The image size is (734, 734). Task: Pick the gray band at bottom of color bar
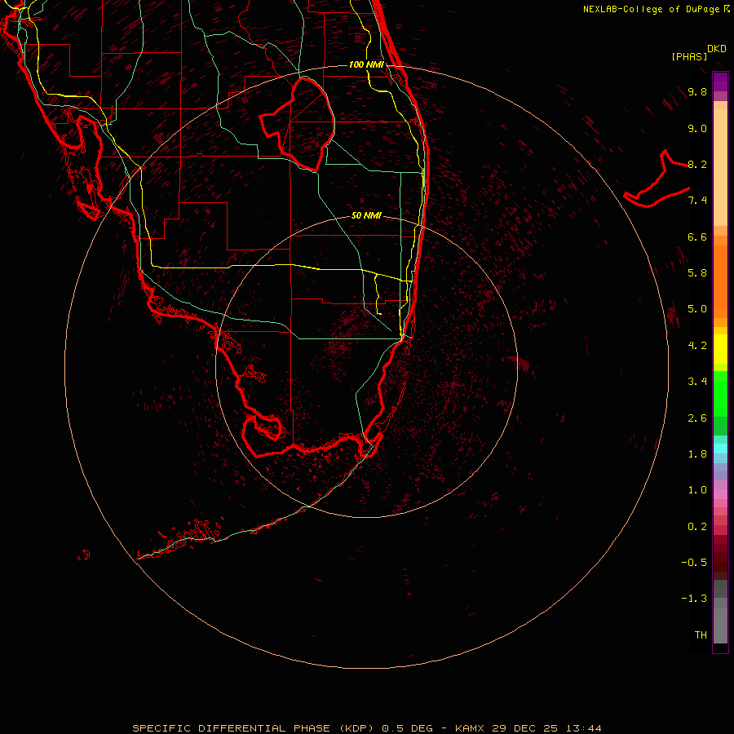(720, 621)
